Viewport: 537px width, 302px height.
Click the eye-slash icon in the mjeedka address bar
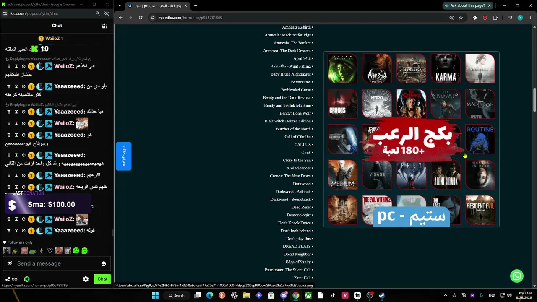tap(452, 18)
